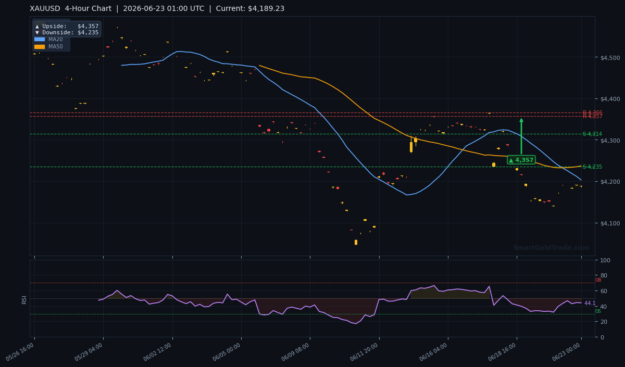Viewport: 625px width, 367px height.
Task: Click the 05/29 04:00 date tick label
Action: [89, 352]
